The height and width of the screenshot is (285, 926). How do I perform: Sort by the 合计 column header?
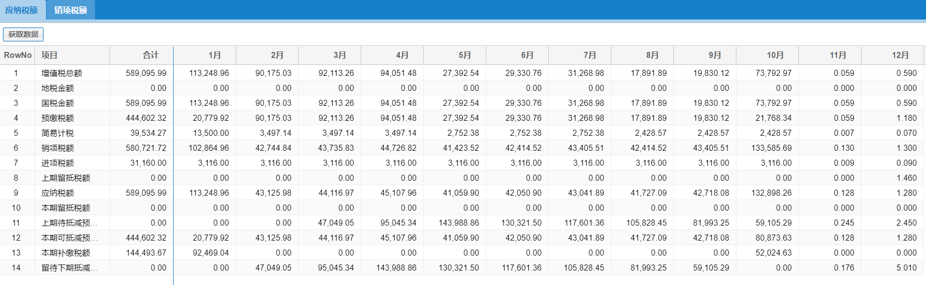150,55
